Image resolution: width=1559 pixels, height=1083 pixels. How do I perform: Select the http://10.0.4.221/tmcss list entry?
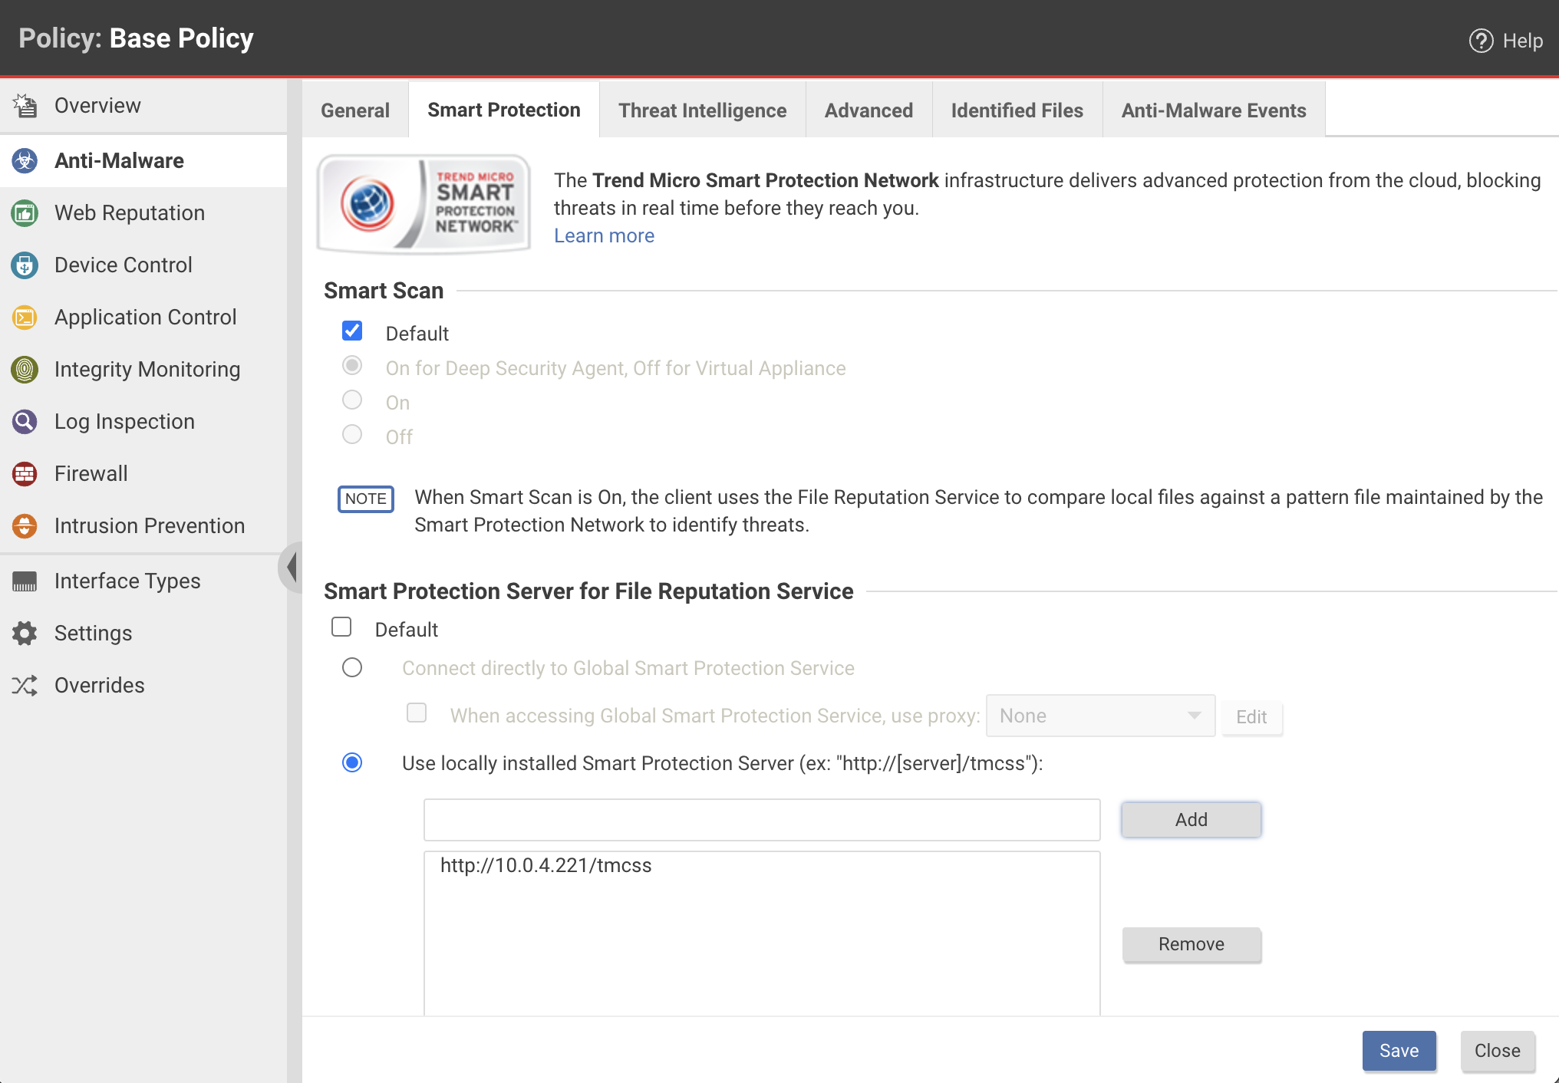[546, 865]
